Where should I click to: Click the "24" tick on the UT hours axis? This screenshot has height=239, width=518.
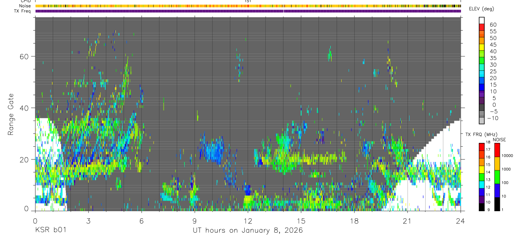(x=461, y=220)
